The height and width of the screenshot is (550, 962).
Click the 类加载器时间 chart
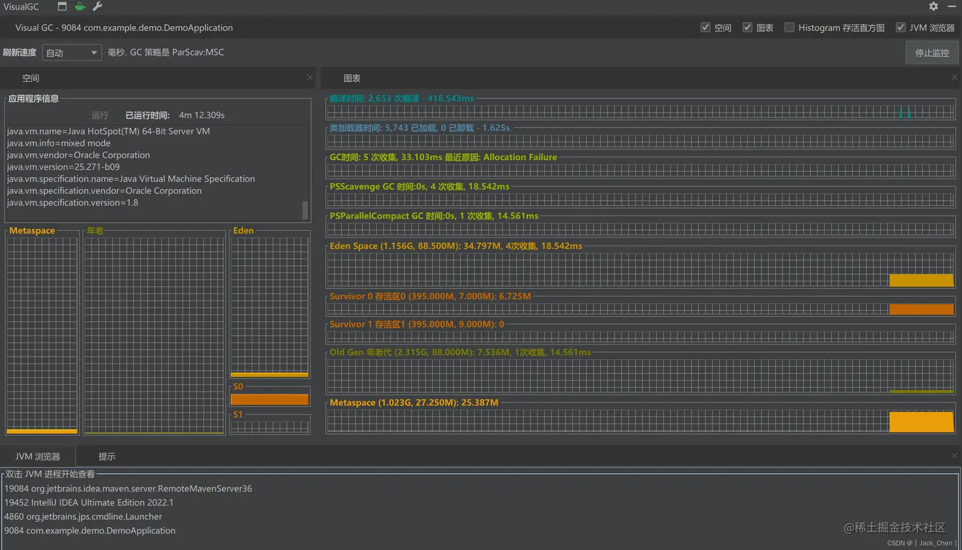[641, 141]
